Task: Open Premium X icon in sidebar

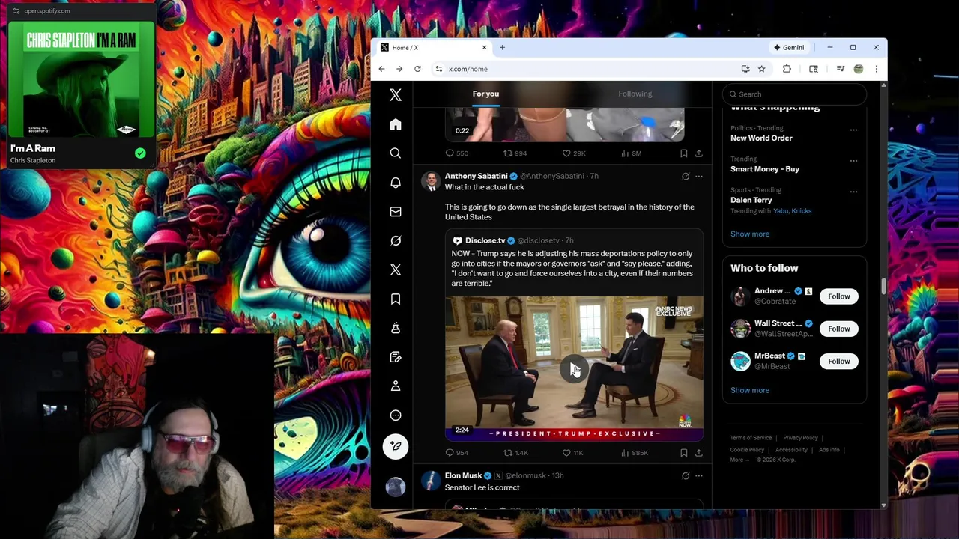Action: tap(396, 269)
